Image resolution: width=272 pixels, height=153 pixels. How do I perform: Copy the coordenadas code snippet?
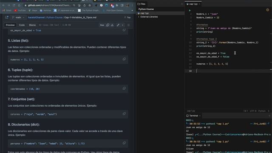click(124, 88)
